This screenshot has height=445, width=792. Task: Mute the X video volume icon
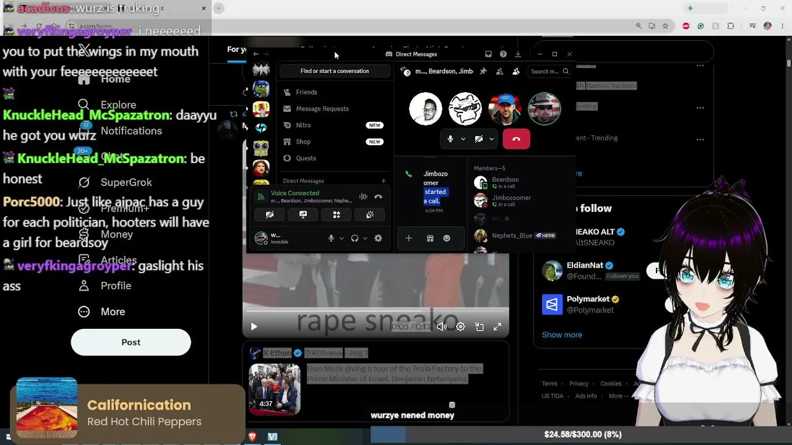click(442, 327)
